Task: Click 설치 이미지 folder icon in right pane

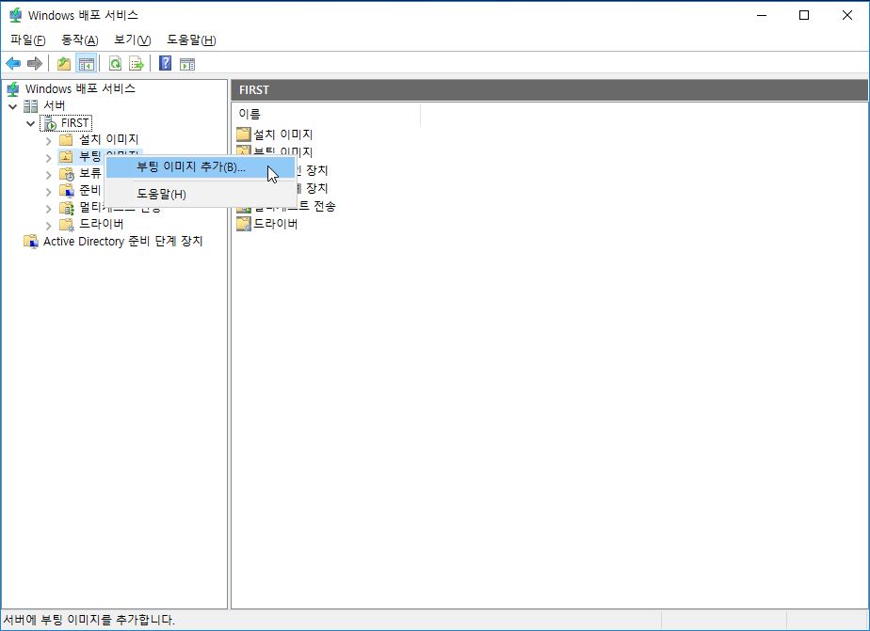Action: click(x=244, y=134)
